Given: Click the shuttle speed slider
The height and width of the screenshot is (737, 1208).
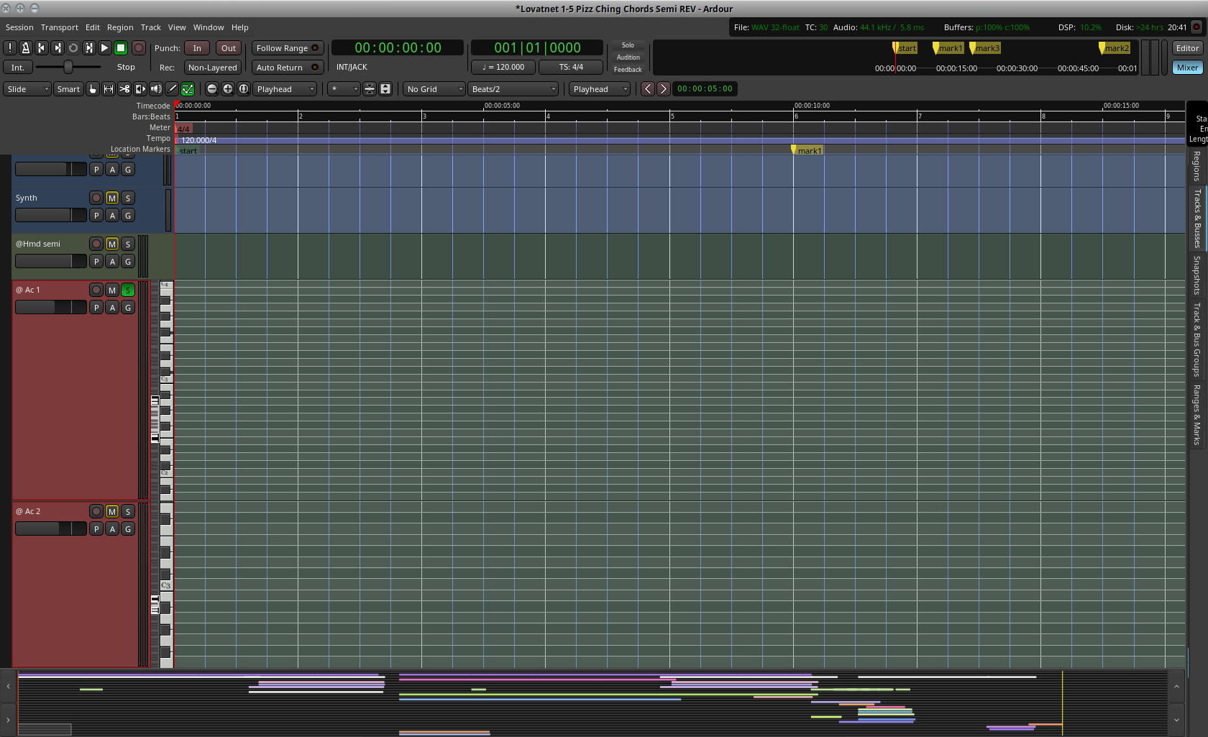Looking at the screenshot, I should pyautogui.click(x=68, y=67).
